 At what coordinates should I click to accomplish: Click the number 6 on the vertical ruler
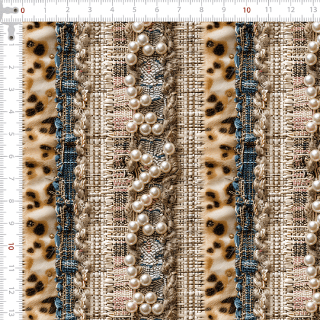click(x=11, y=156)
